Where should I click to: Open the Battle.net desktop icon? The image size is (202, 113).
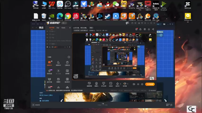click(x=100, y=17)
